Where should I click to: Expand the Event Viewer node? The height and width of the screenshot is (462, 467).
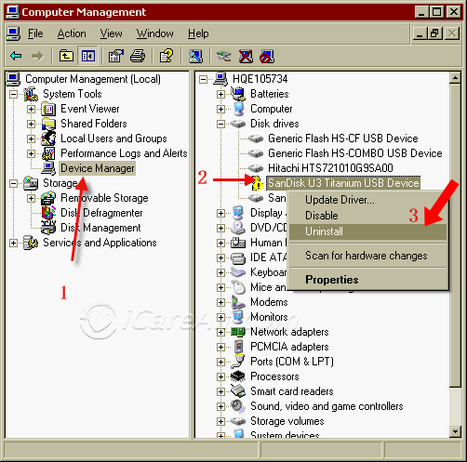point(31,109)
